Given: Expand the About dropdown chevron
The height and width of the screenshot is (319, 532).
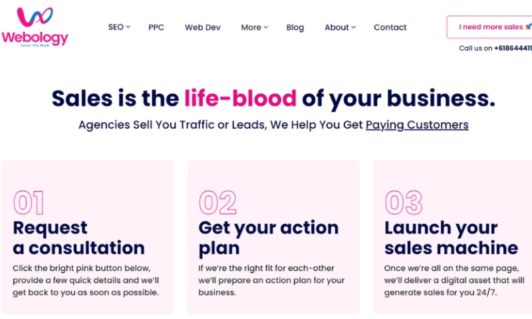Looking at the screenshot, I should click(x=353, y=27).
